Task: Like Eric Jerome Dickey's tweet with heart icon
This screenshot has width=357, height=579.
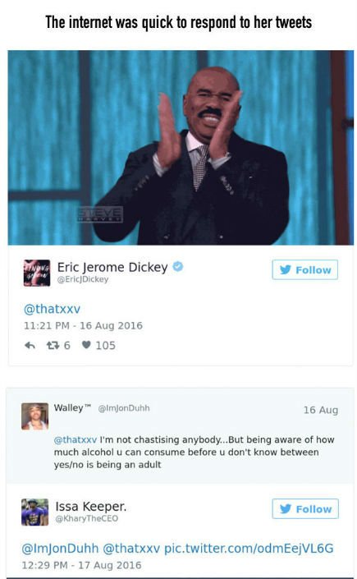Action: pyautogui.click(x=86, y=345)
